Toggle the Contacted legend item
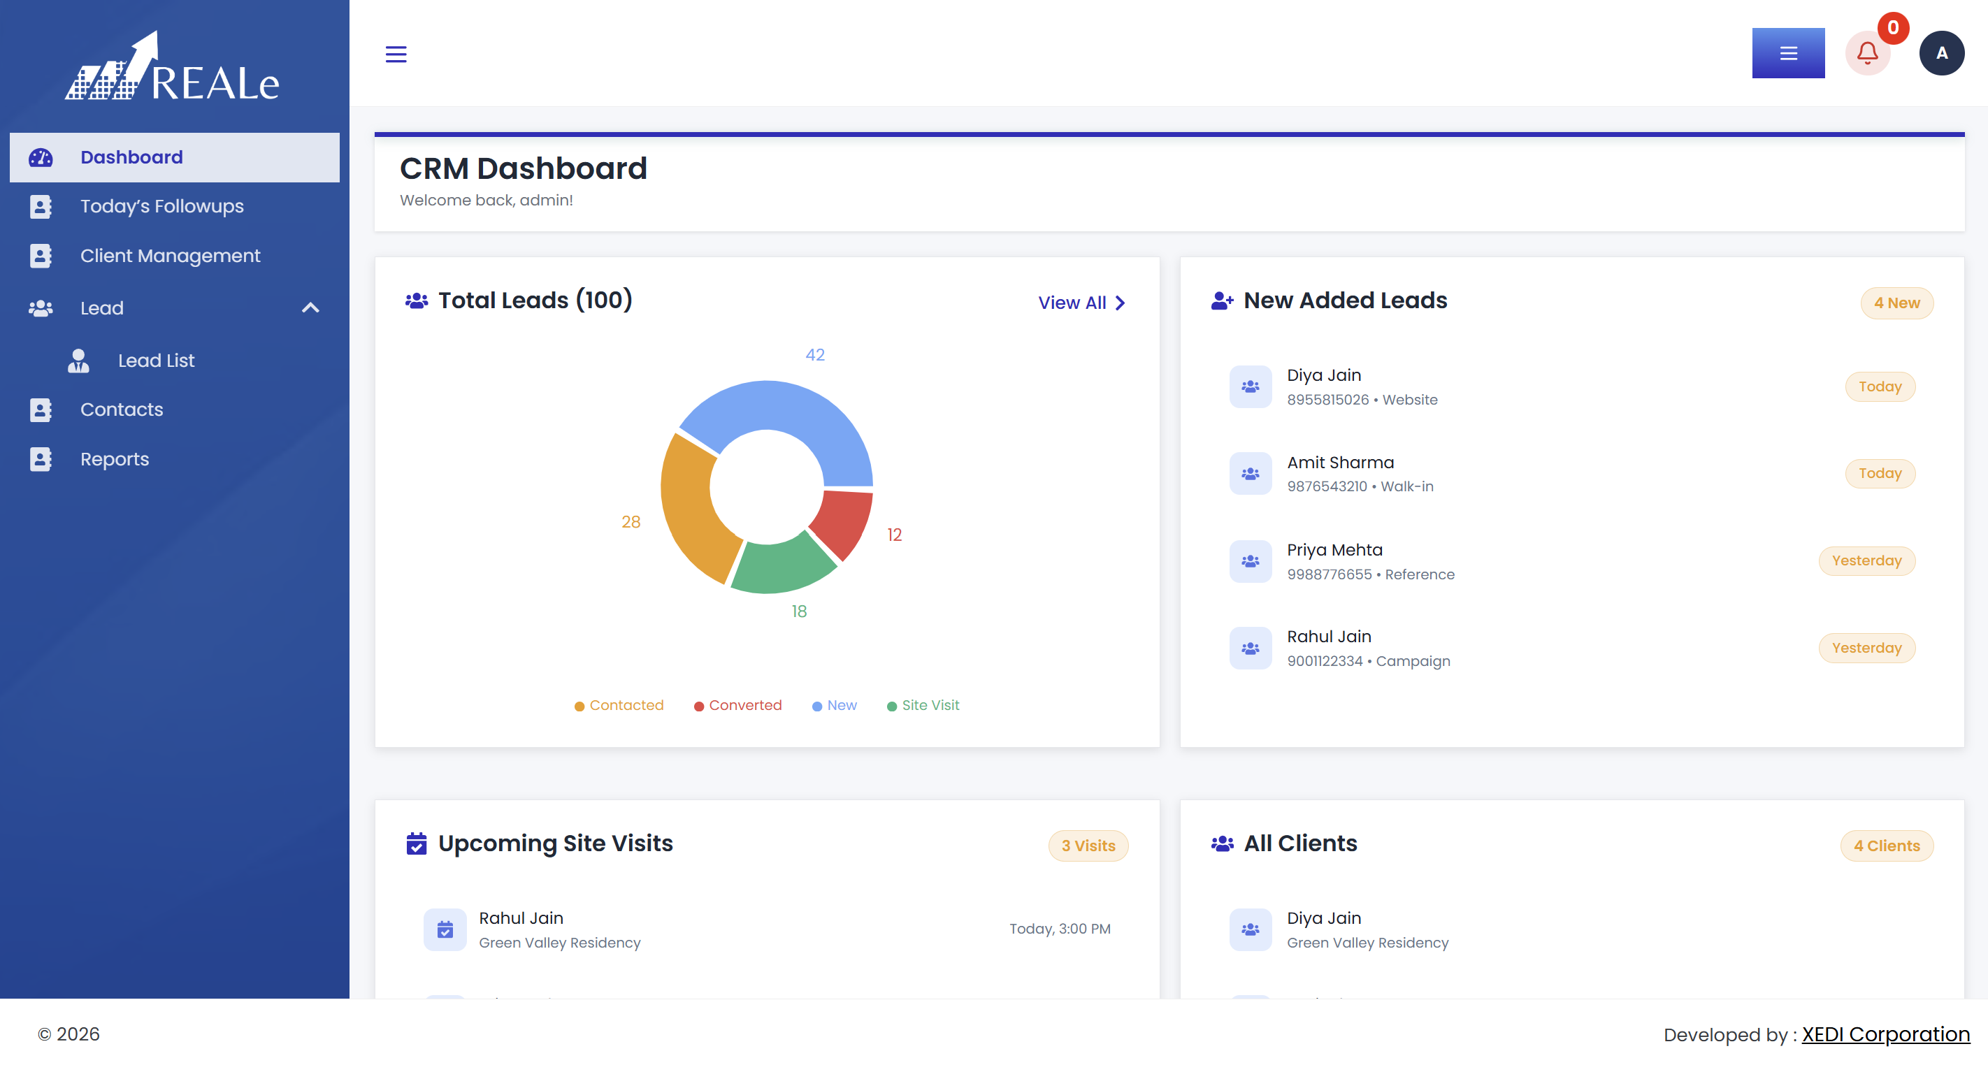 click(x=619, y=705)
